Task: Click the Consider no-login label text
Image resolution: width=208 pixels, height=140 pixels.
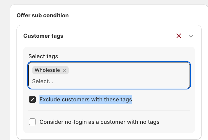Action: (100, 122)
